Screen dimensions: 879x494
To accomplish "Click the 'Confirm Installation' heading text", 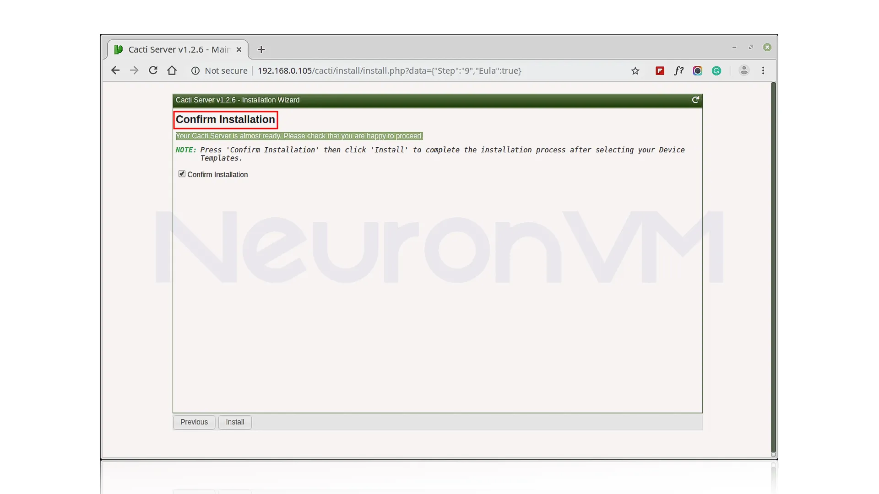I will [x=225, y=119].
